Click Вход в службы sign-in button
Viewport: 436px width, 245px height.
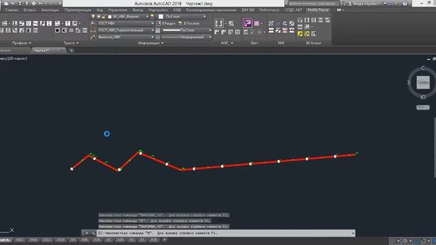click(x=365, y=3)
